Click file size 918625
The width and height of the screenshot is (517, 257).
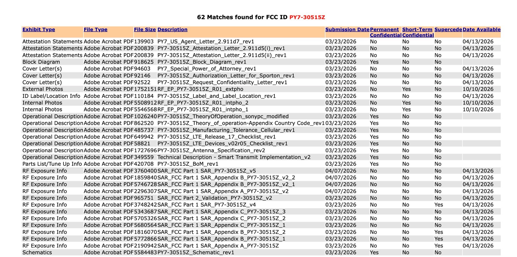144,62
